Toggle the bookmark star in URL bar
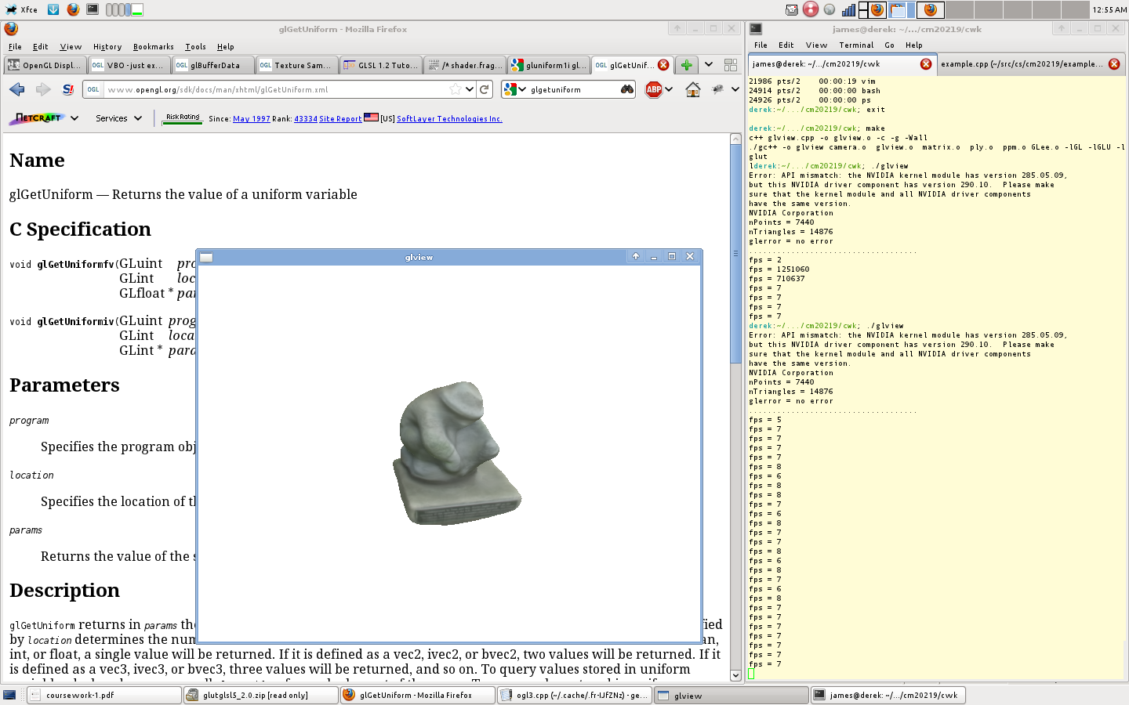Image resolution: width=1129 pixels, height=705 pixels. point(456,89)
